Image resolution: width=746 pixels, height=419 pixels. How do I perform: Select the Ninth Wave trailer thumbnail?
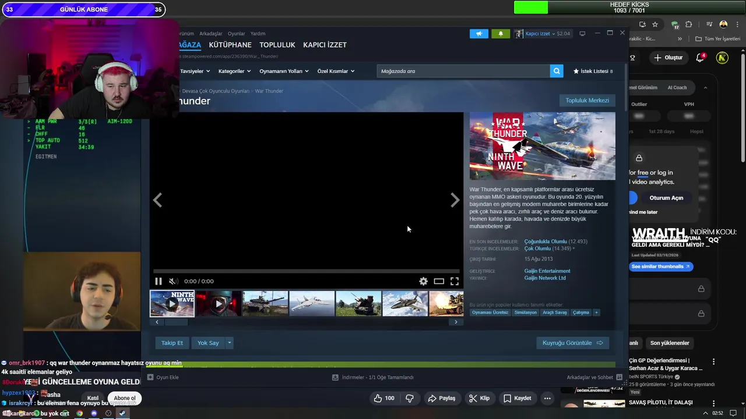tap(172, 303)
